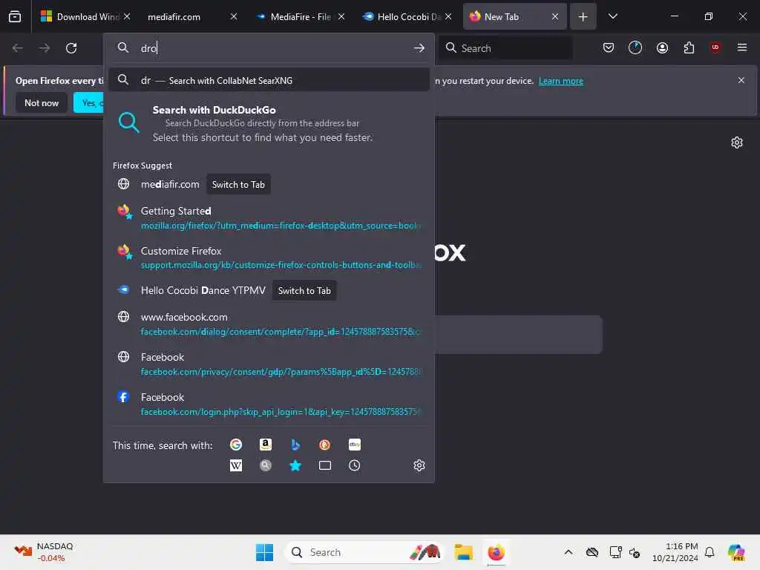Search history using the clock icon

(x=354, y=465)
